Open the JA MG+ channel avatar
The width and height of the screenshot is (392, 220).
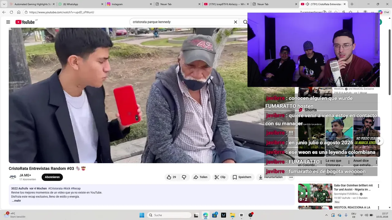[x=13, y=177]
